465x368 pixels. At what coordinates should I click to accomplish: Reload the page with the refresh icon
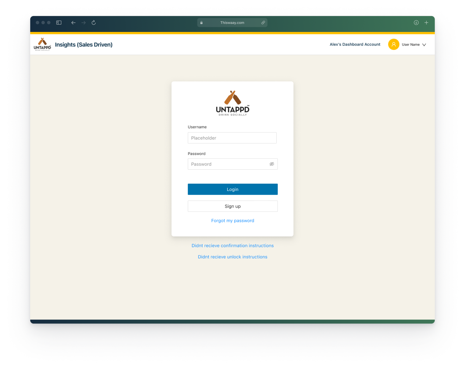tap(94, 23)
